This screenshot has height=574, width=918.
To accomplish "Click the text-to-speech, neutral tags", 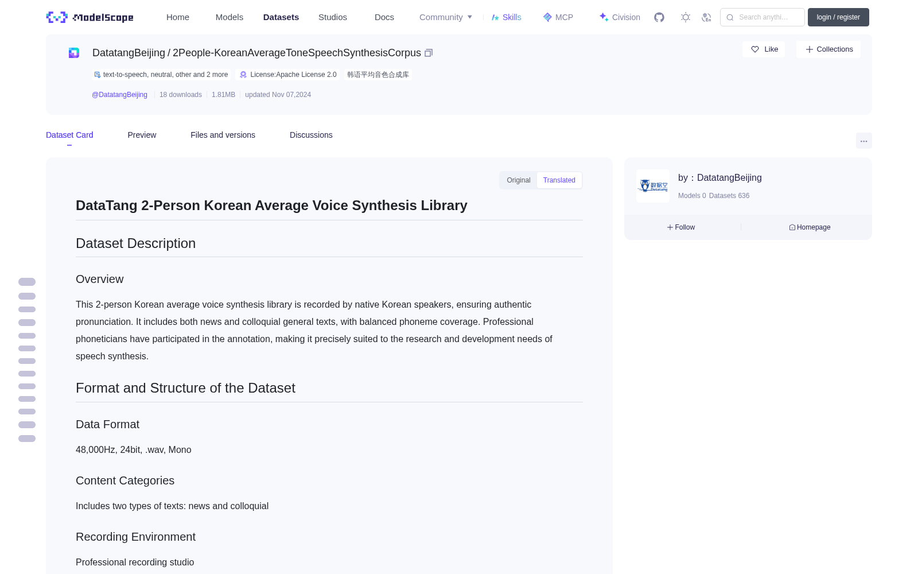I will click(161, 75).
